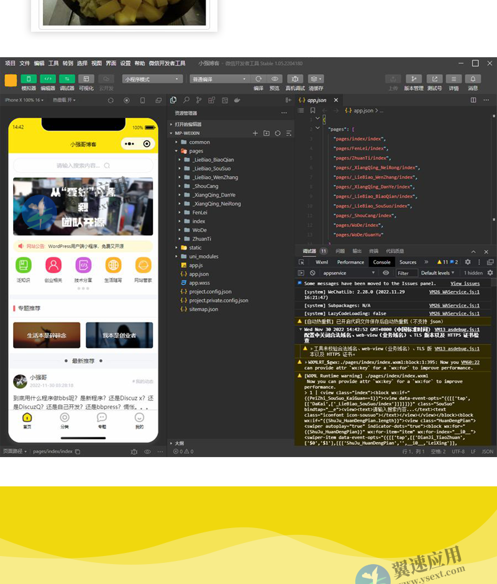
Task: Click the clear console icon
Action: pos(312,273)
